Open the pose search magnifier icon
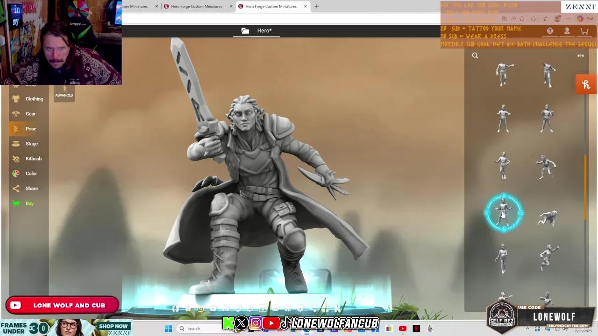 [x=475, y=56]
